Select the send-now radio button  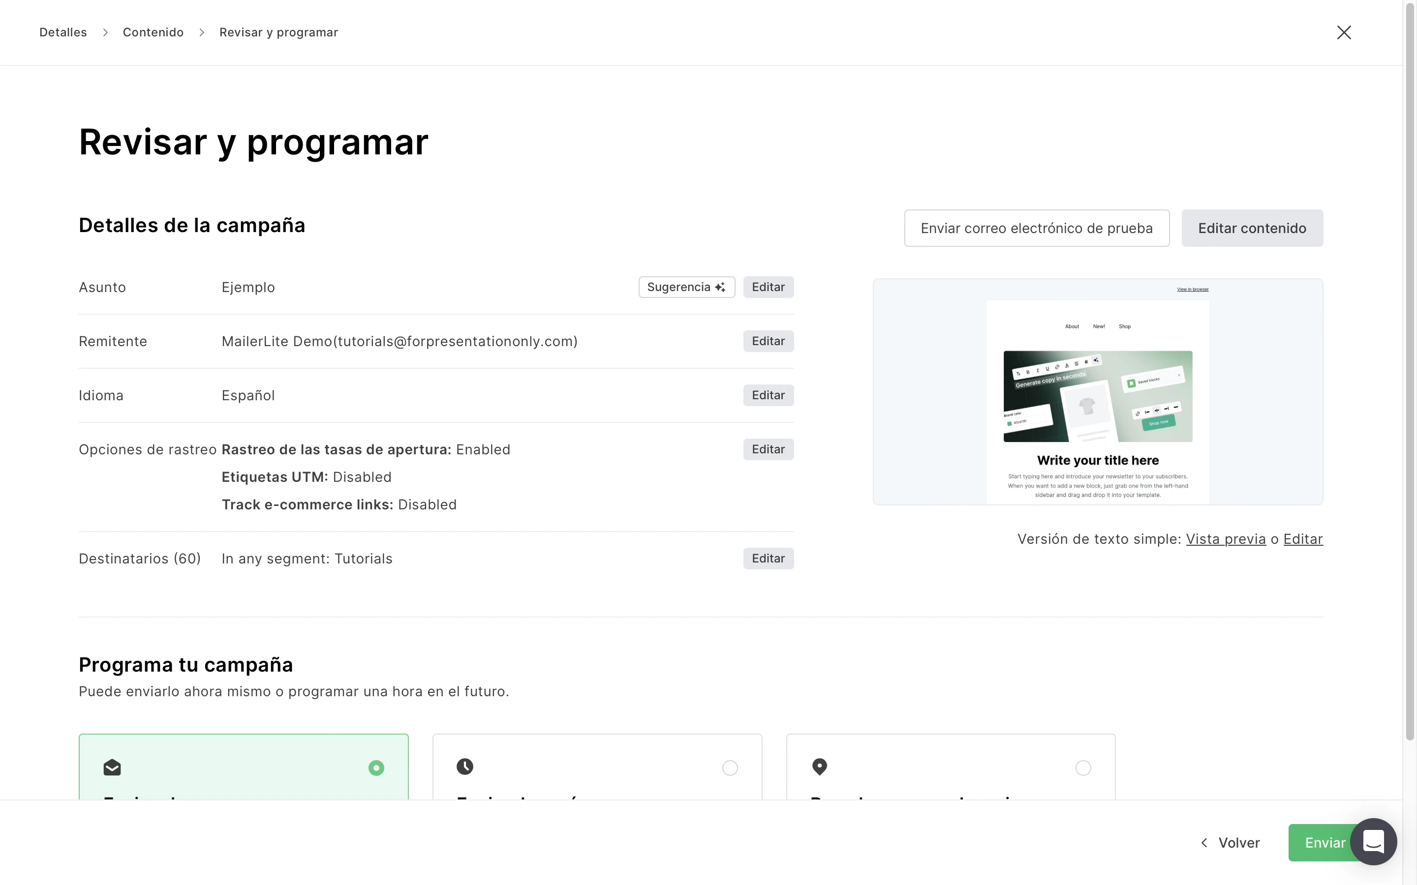point(376,768)
